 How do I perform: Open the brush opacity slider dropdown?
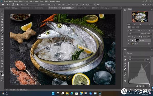[x=52, y=5]
